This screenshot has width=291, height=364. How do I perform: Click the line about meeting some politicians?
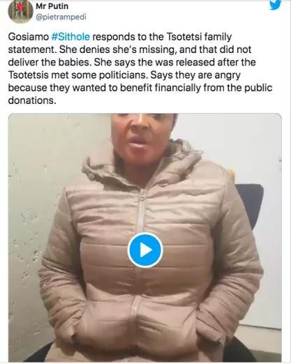(124, 75)
